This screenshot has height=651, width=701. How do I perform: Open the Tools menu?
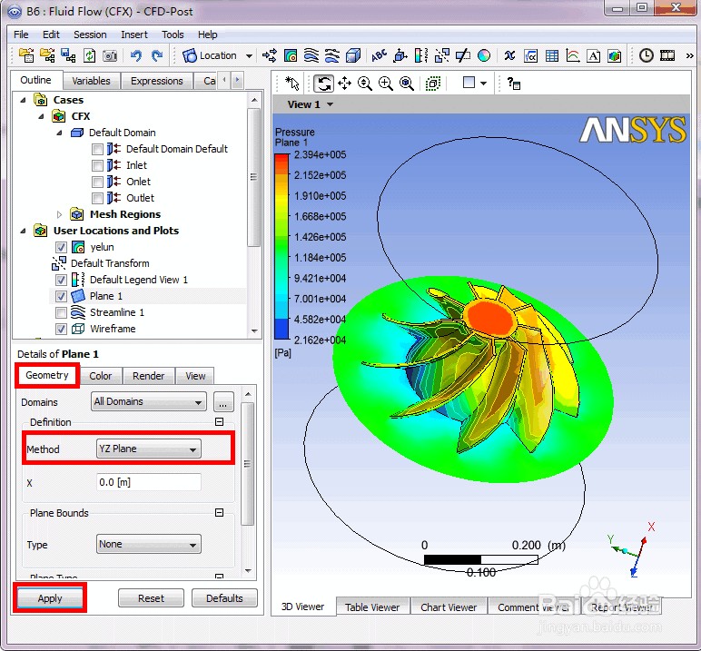coord(173,35)
